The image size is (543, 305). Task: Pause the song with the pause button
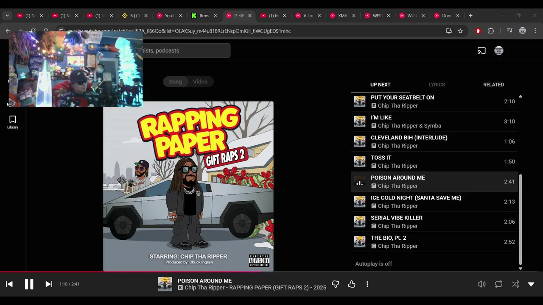[x=29, y=284]
